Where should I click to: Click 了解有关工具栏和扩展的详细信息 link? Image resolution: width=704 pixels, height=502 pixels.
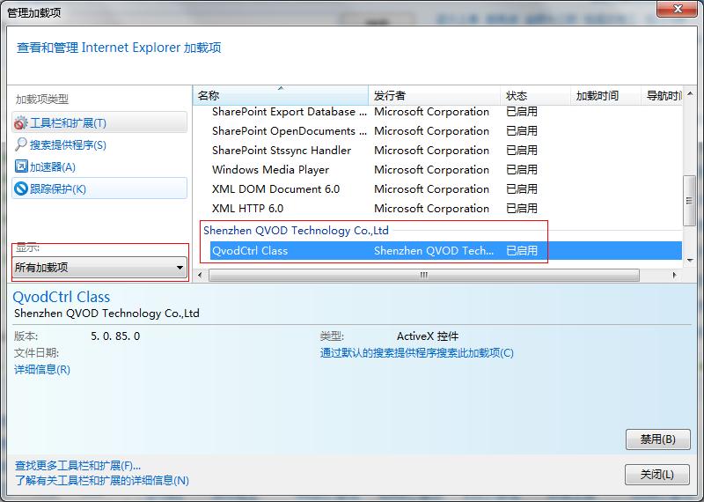[101, 481]
